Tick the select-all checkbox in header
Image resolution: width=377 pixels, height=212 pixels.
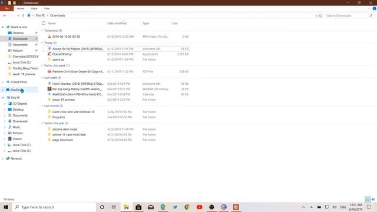point(44,24)
